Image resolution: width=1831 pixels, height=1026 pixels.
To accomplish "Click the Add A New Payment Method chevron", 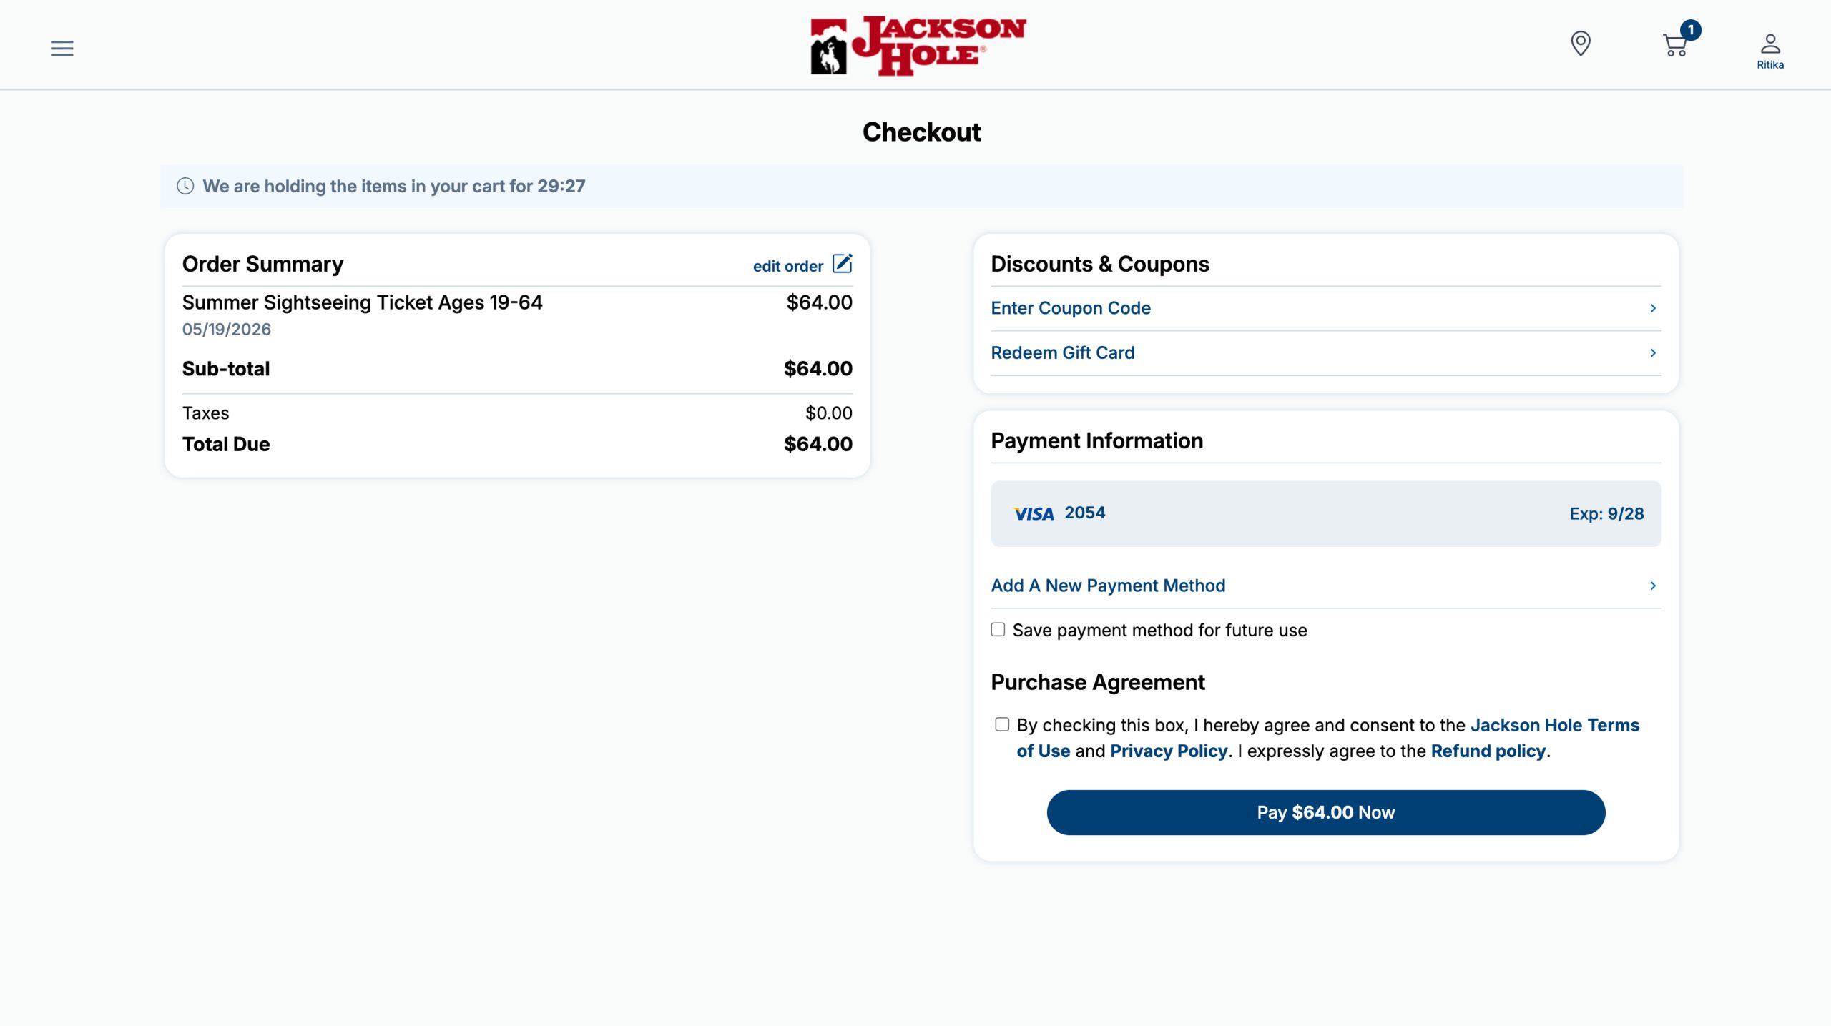I will tap(1653, 586).
